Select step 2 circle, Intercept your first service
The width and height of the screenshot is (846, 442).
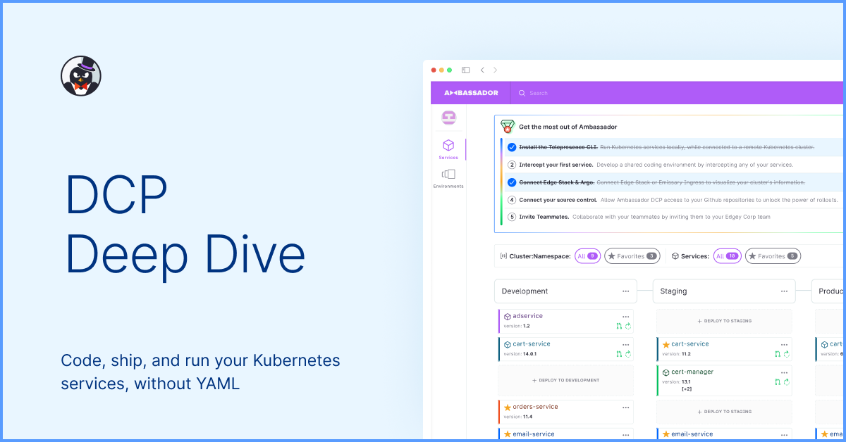(512, 165)
